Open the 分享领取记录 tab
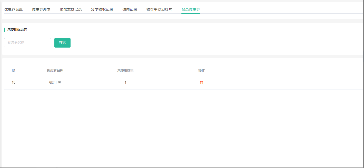Viewport: 364px width, 168px height. pyautogui.click(x=102, y=9)
